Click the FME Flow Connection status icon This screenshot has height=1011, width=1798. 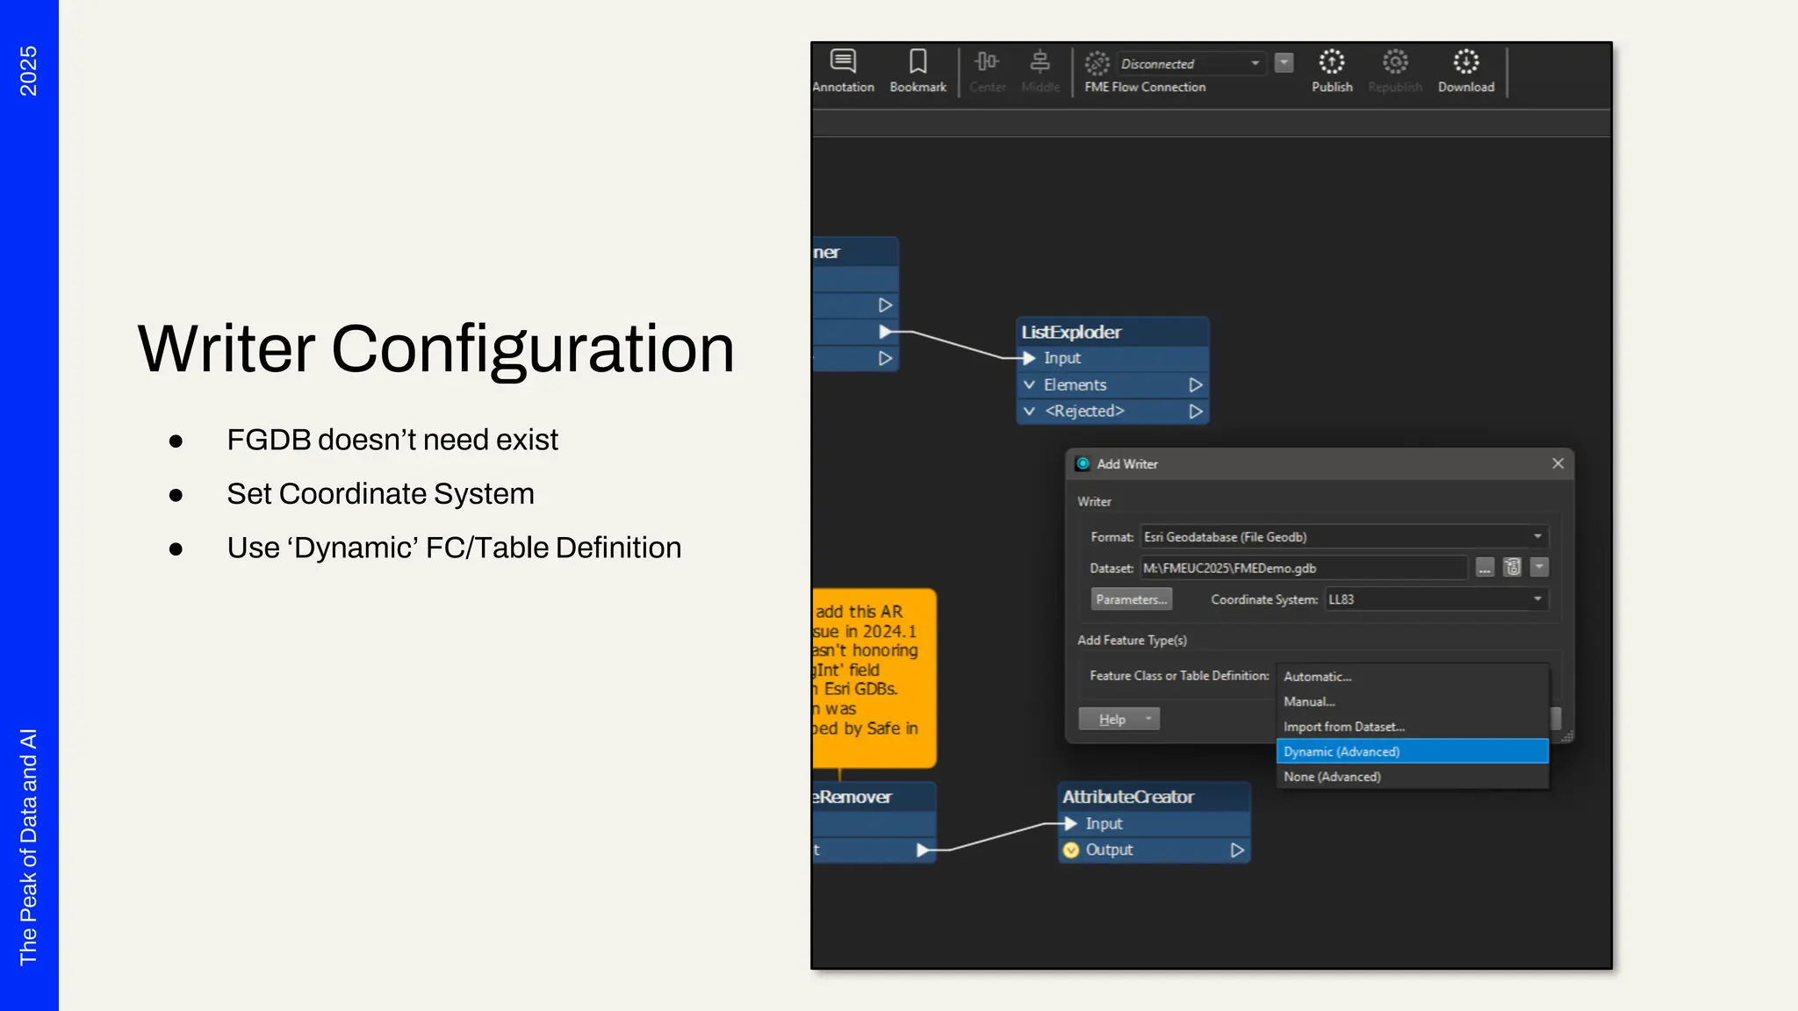click(x=1097, y=63)
